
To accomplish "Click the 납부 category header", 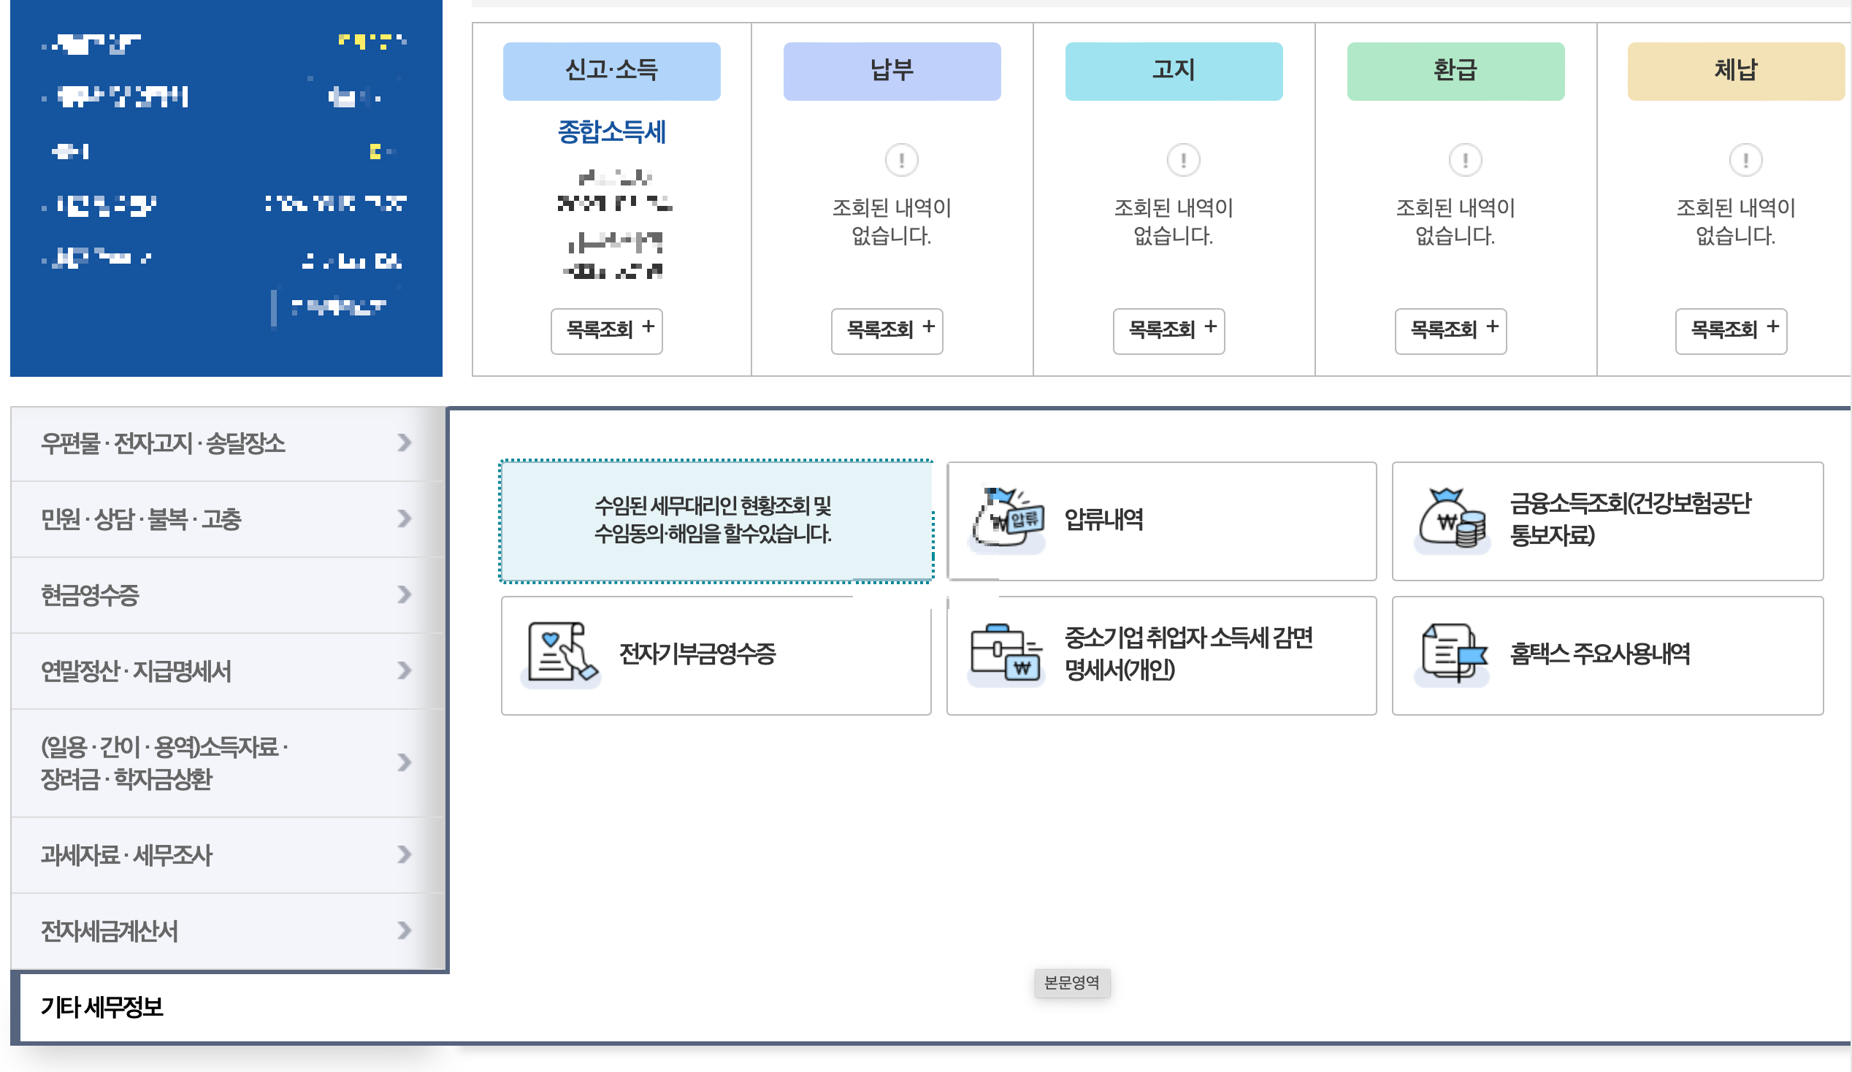I will [x=892, y=71].
